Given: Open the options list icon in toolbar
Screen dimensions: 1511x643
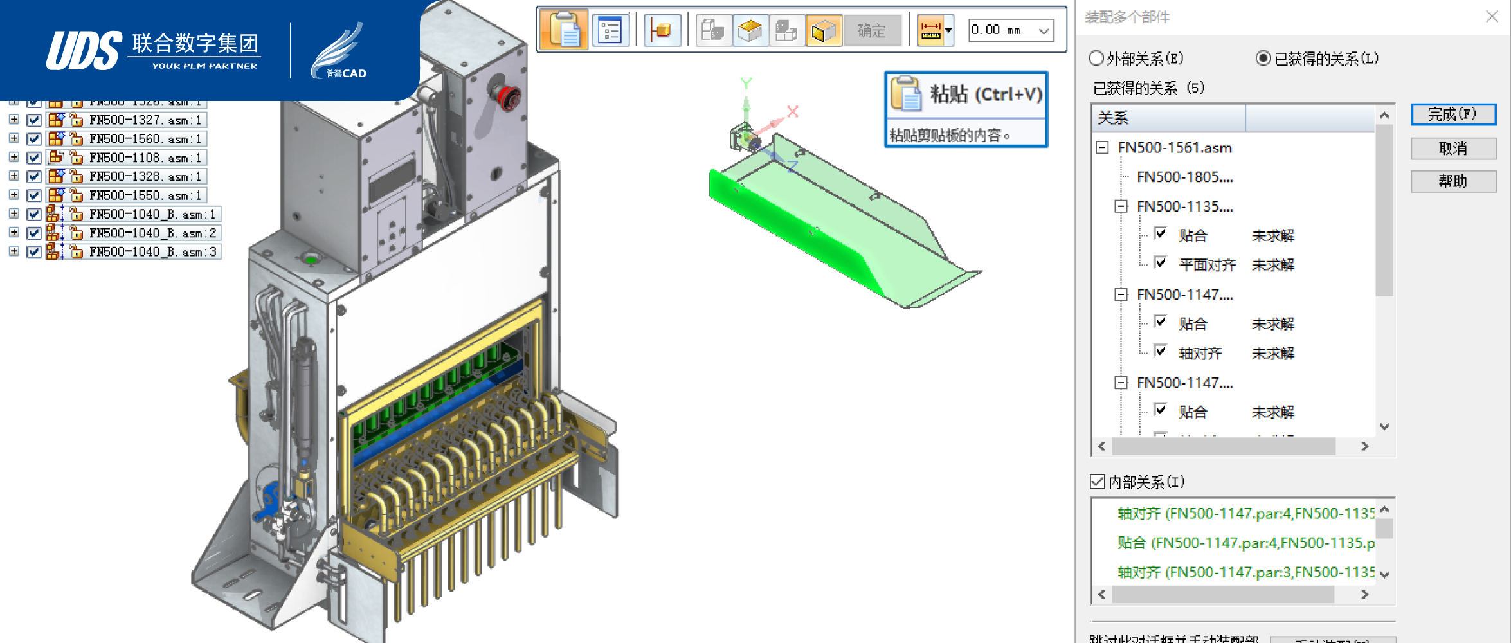Looking at the screenshot, I should [x=610, y=30].
